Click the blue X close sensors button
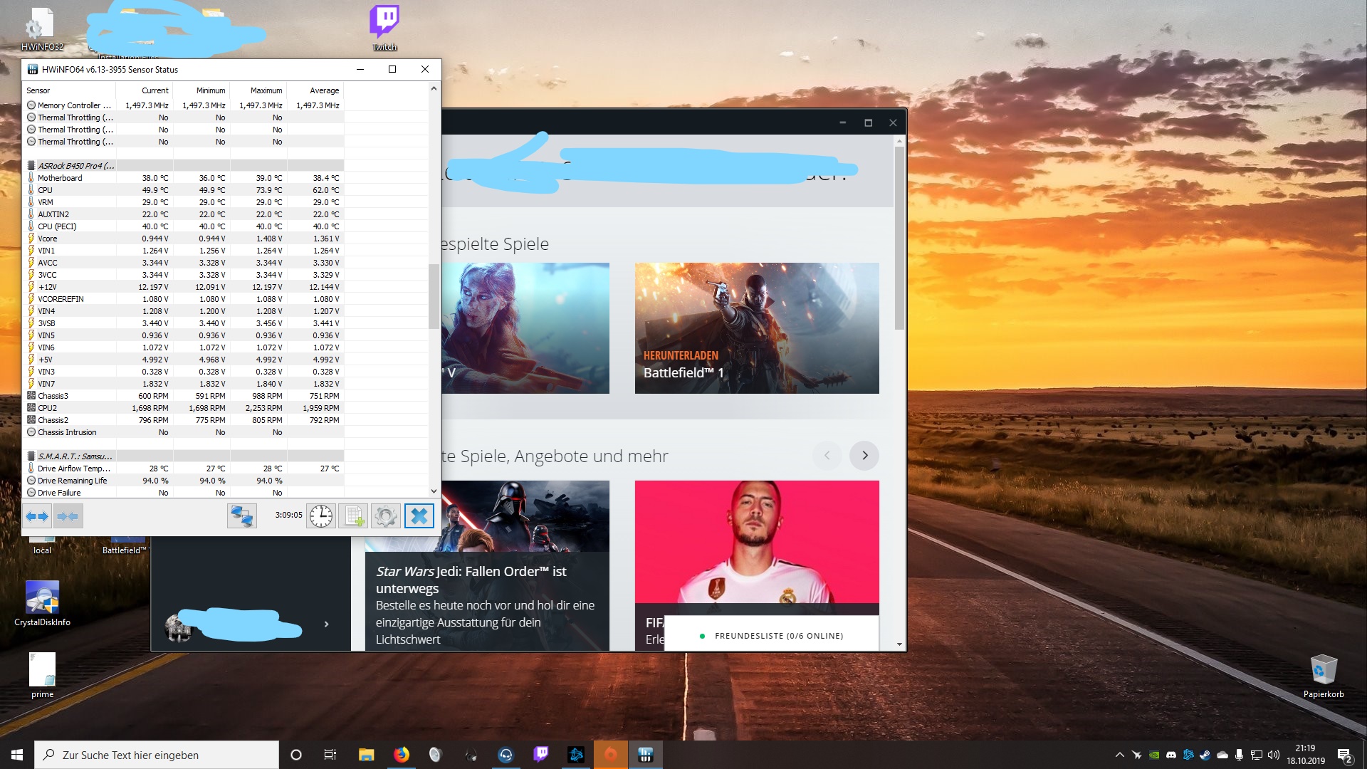 (419, 516)
